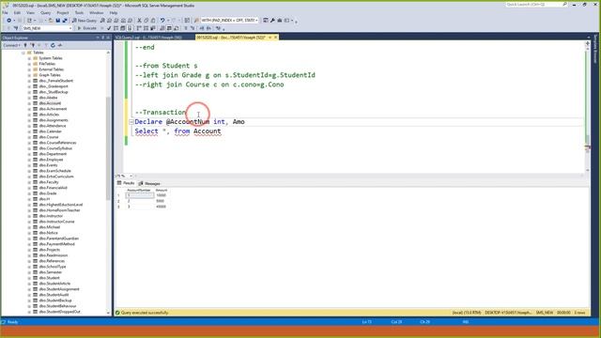Image resolution: width=601 pixels, height=338 pixels.
Task: Select the dbo.Instructor table
Action: tap(51, 216)
